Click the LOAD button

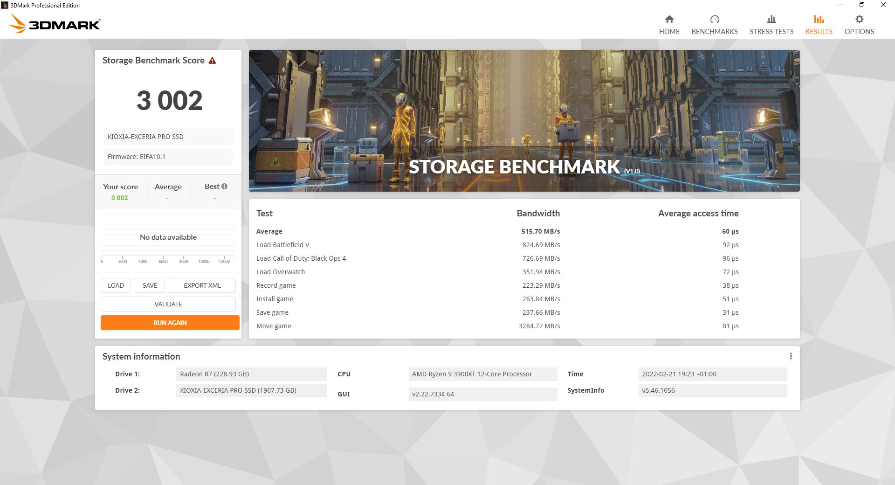pyautogui.click(x=116, y=285)
